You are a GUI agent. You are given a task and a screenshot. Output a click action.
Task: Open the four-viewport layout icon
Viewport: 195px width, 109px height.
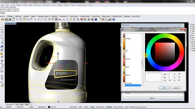coord(56,19)
